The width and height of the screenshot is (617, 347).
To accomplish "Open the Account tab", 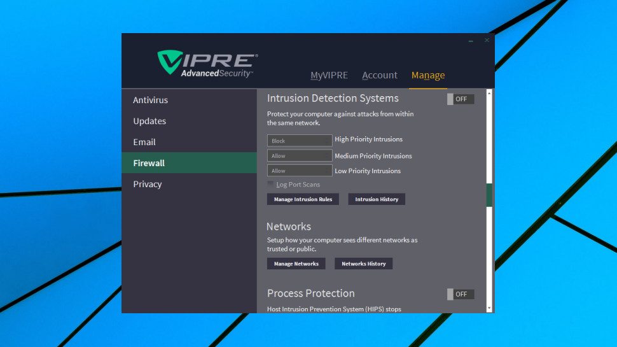I will pos(380,75).
